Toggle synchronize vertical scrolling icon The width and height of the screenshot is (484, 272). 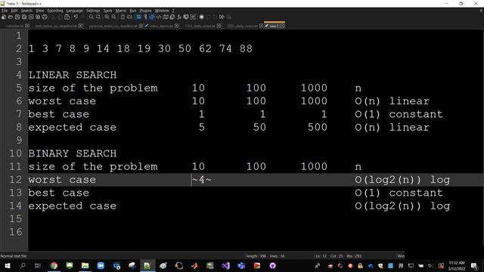click(123, 17)
